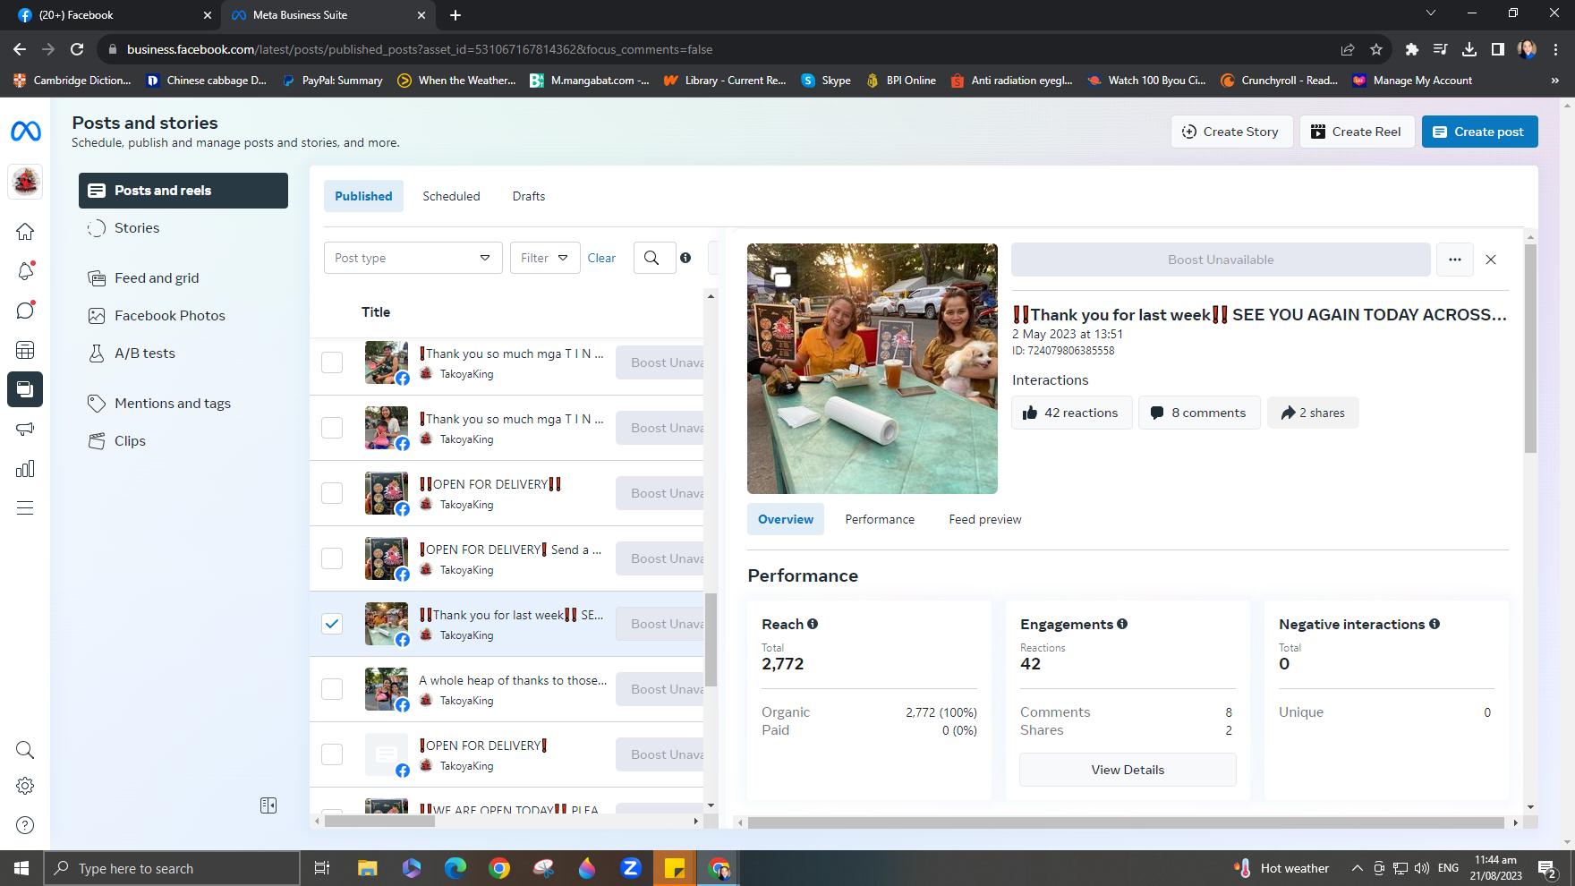This screenshot has width=1575, height=886.
Task: Switch to the Published tab
Action: [363, 196]
